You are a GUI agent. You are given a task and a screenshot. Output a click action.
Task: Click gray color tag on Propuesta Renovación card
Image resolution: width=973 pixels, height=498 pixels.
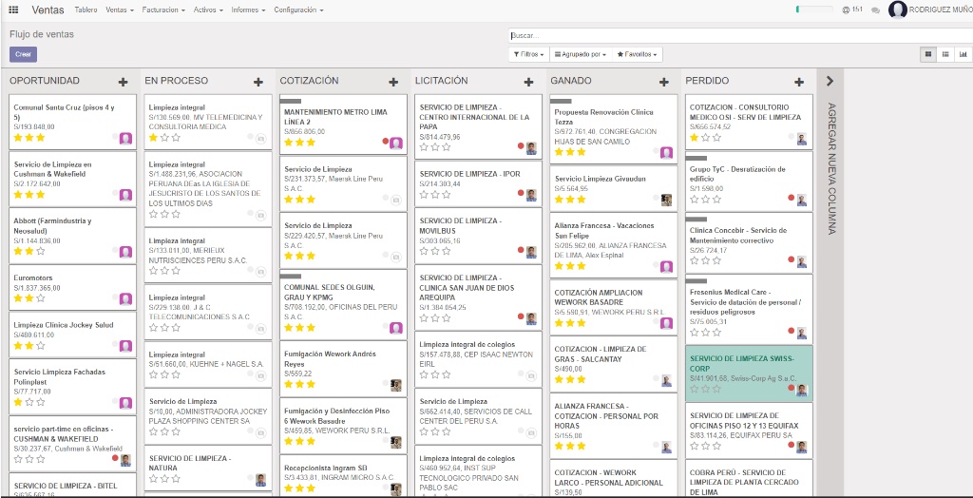click(561, 101)
